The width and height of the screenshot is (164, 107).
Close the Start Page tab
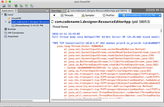[x=64, y=11]
